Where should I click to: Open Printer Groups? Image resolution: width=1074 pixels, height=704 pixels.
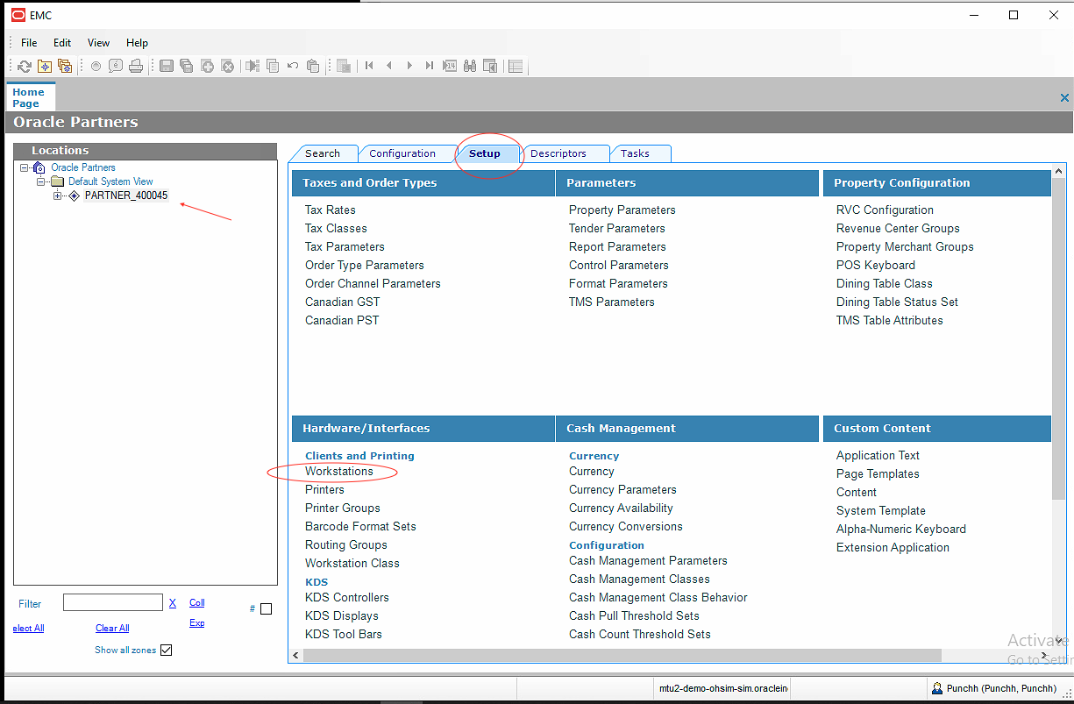click(343, 508)
